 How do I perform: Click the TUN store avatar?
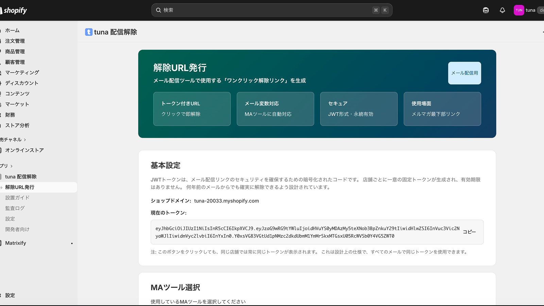click(x=519, y=10)
